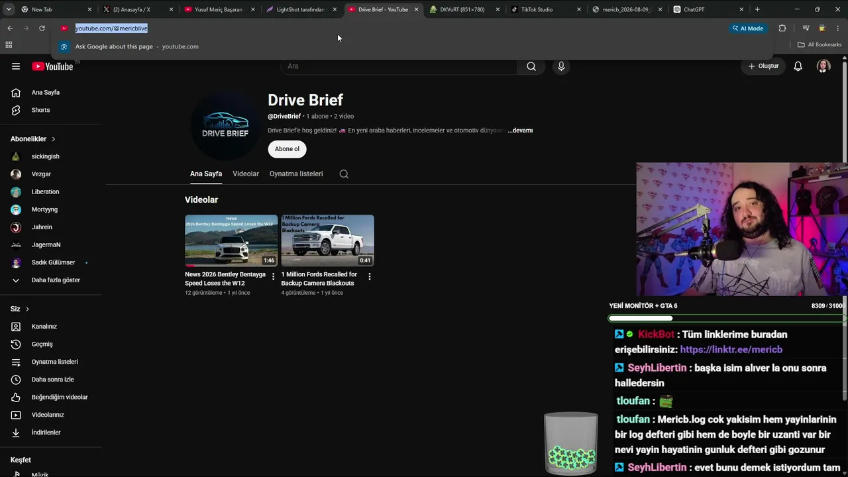Click the Drive Brief channel avatar
The height and width of the screenshot is (477, 848).
[225, 125]
